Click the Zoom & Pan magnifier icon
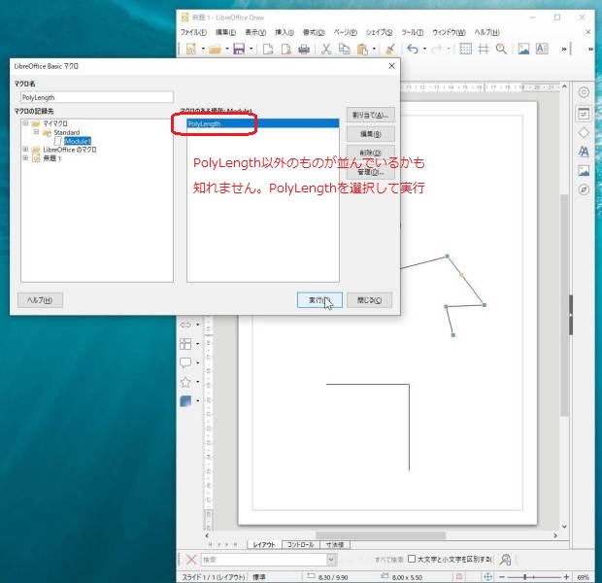 501,49
